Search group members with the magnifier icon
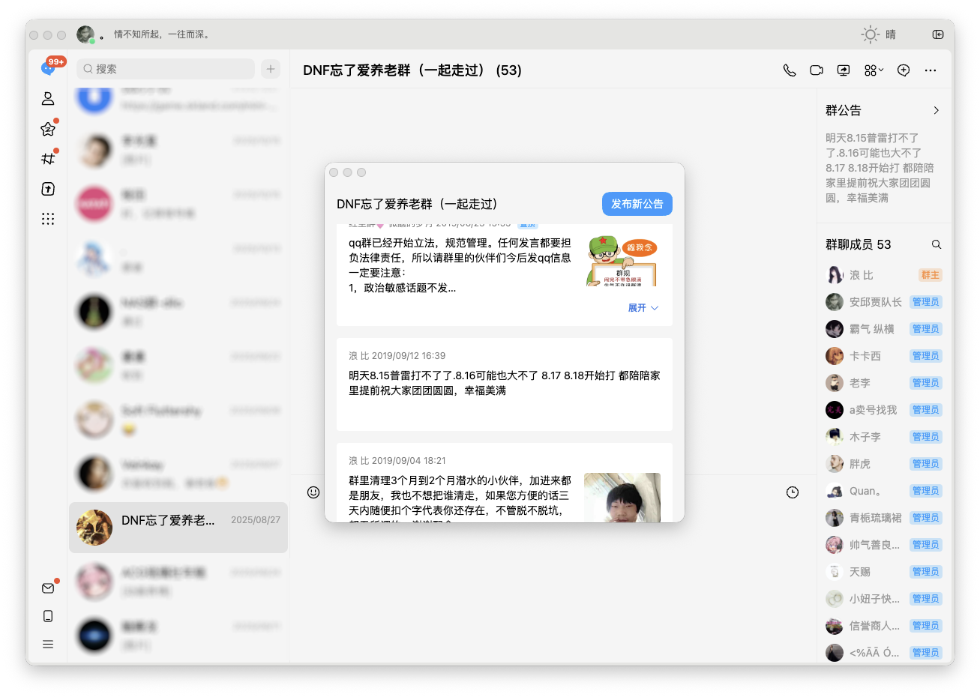 tap(937, 244)
